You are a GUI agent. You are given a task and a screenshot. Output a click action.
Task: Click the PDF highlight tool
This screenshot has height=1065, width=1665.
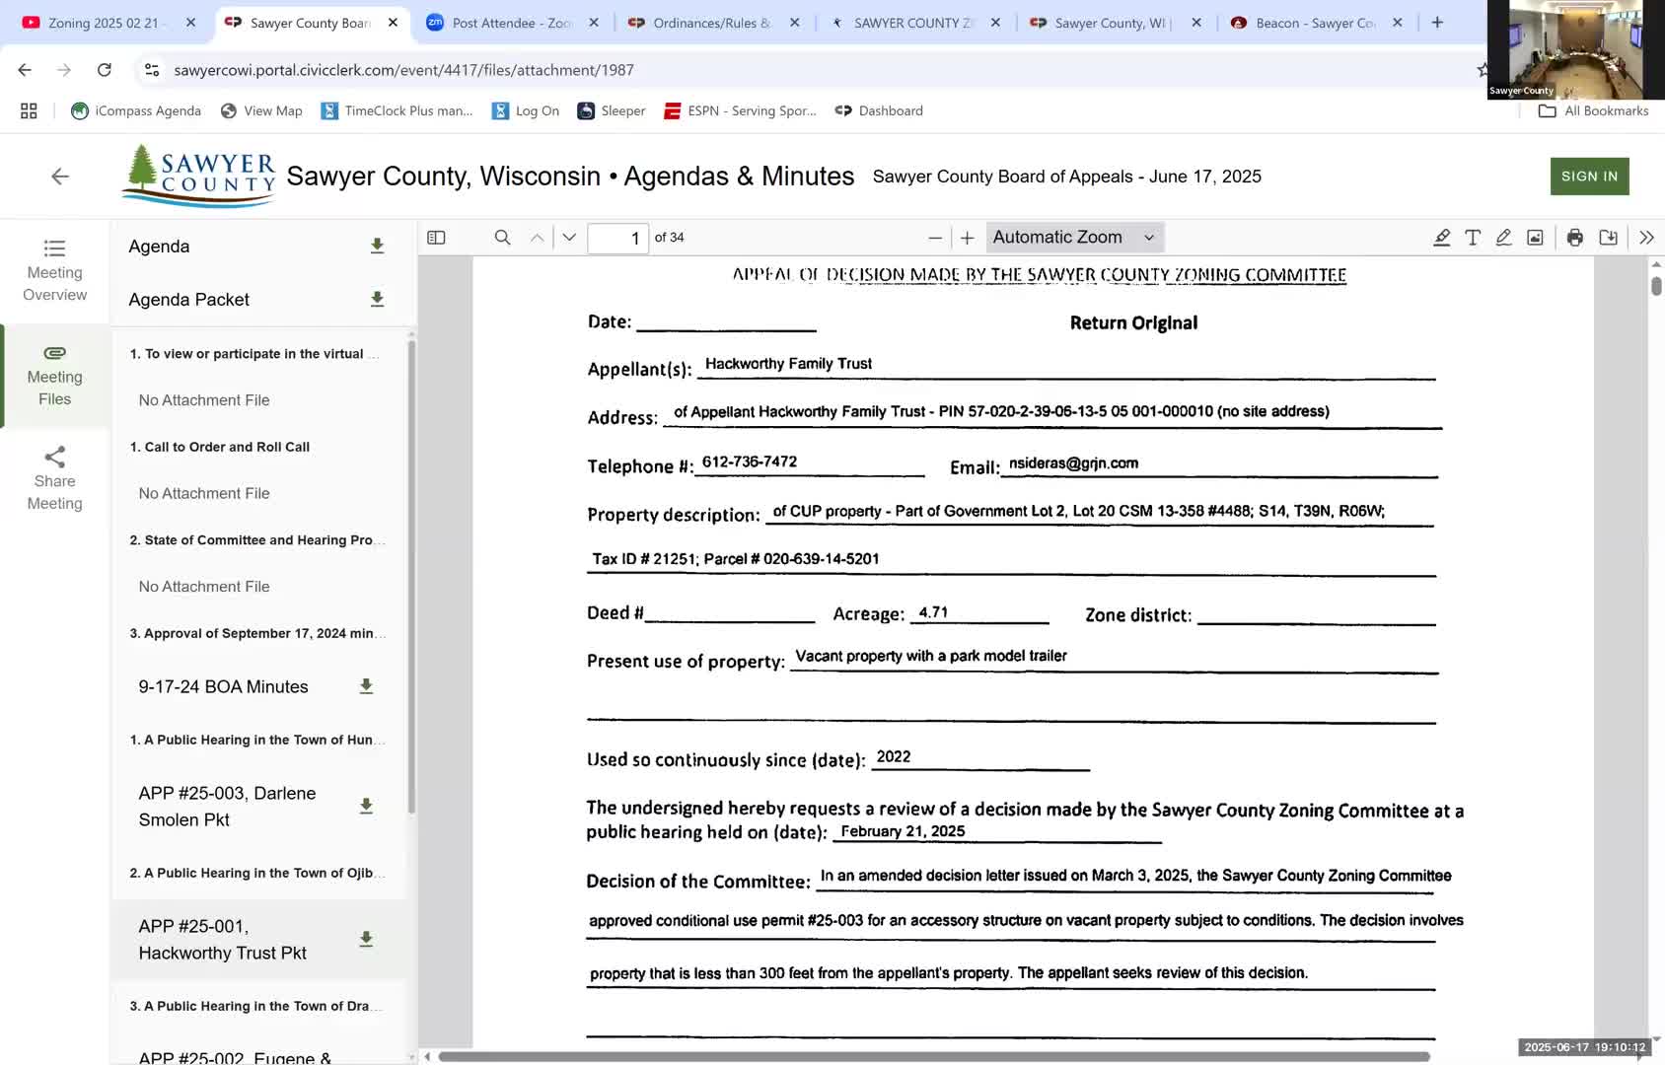pos(1441,238)
